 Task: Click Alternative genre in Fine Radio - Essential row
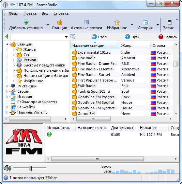click(x=130, y=69)
